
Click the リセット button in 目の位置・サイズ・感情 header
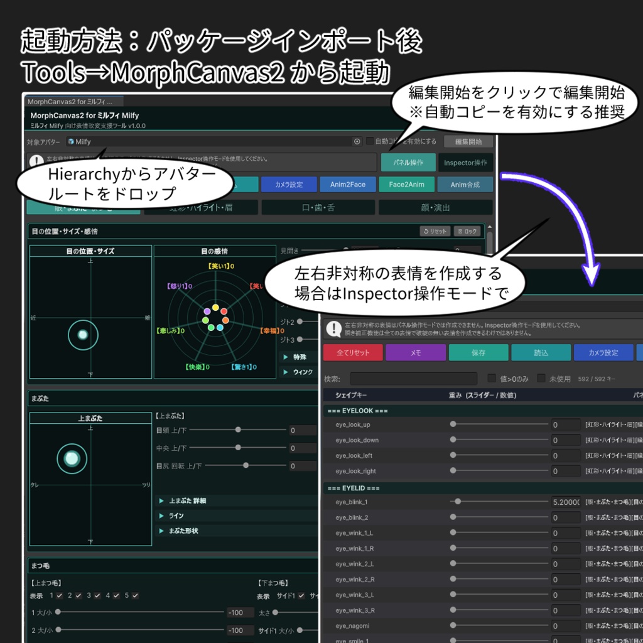(435, 231)
